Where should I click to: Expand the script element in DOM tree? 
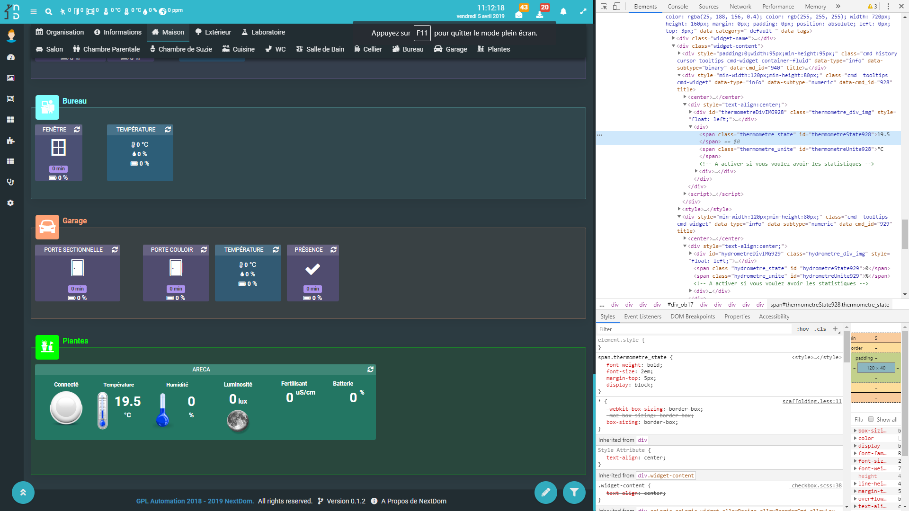[685, 194]
